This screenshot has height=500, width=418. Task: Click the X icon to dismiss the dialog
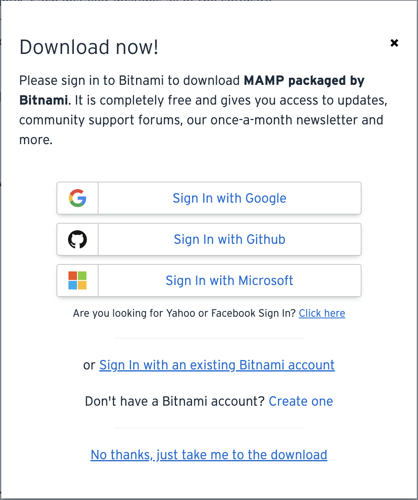(x=394, y=43)
